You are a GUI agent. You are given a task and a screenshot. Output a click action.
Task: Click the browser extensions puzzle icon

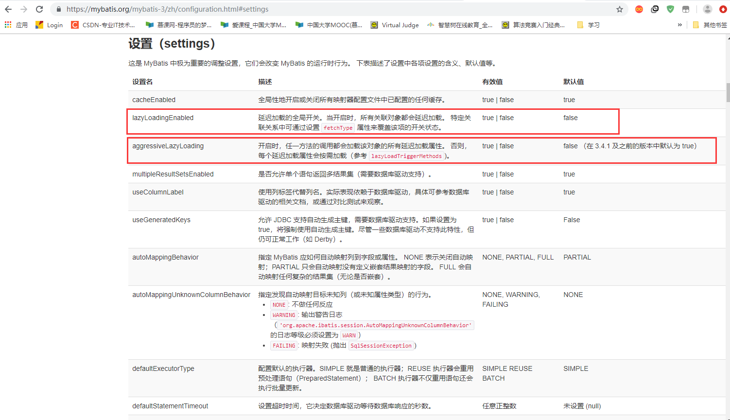click(686, 9)
